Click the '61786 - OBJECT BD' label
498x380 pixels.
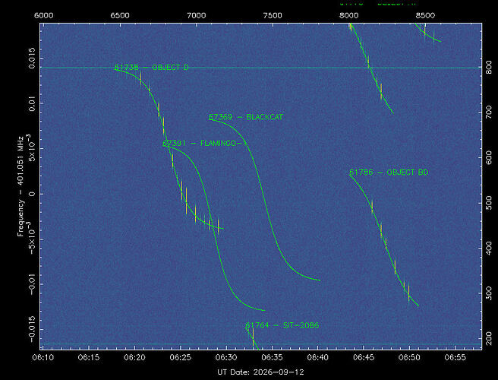[x=389, y=173]
